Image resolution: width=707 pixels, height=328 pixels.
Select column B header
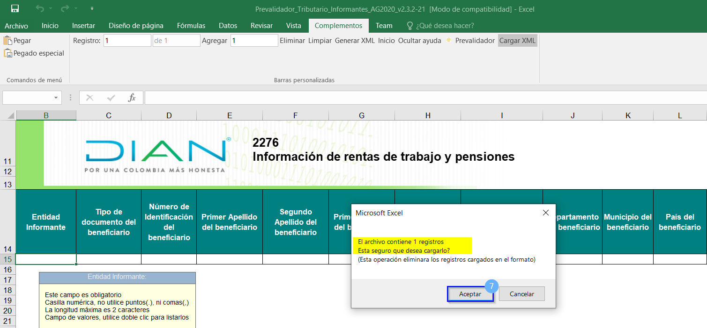pos(46,115)
